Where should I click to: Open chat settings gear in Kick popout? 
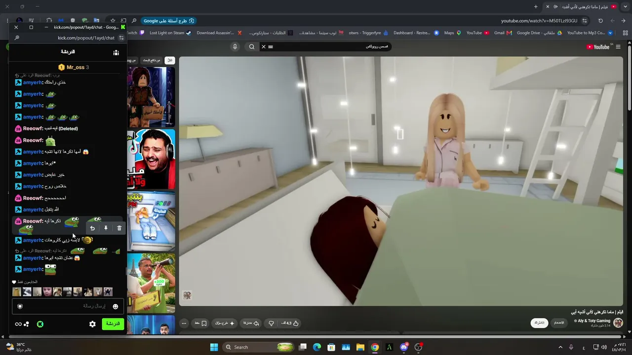point(92,324)
